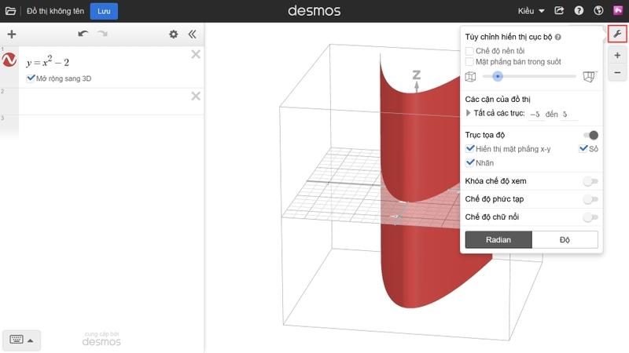Open the pink account avatar icon
This screenshot has height=353, width=629.
pyautogui.click(x=618, y=10)
